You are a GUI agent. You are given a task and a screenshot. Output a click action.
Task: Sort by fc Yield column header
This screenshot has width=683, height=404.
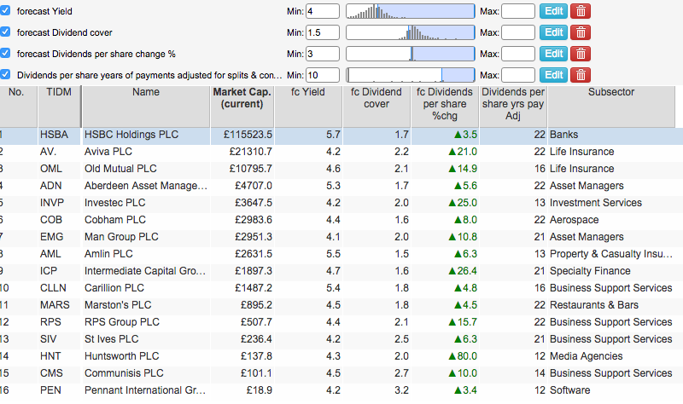click(x=308, y=106)
